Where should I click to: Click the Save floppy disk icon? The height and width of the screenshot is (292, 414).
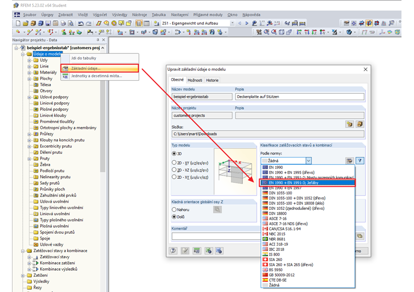pyautogui.click(x=48, y=23)
